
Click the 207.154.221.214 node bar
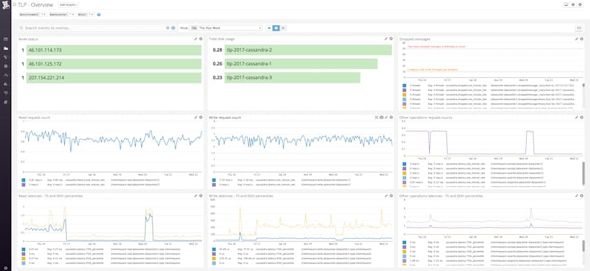114,78
